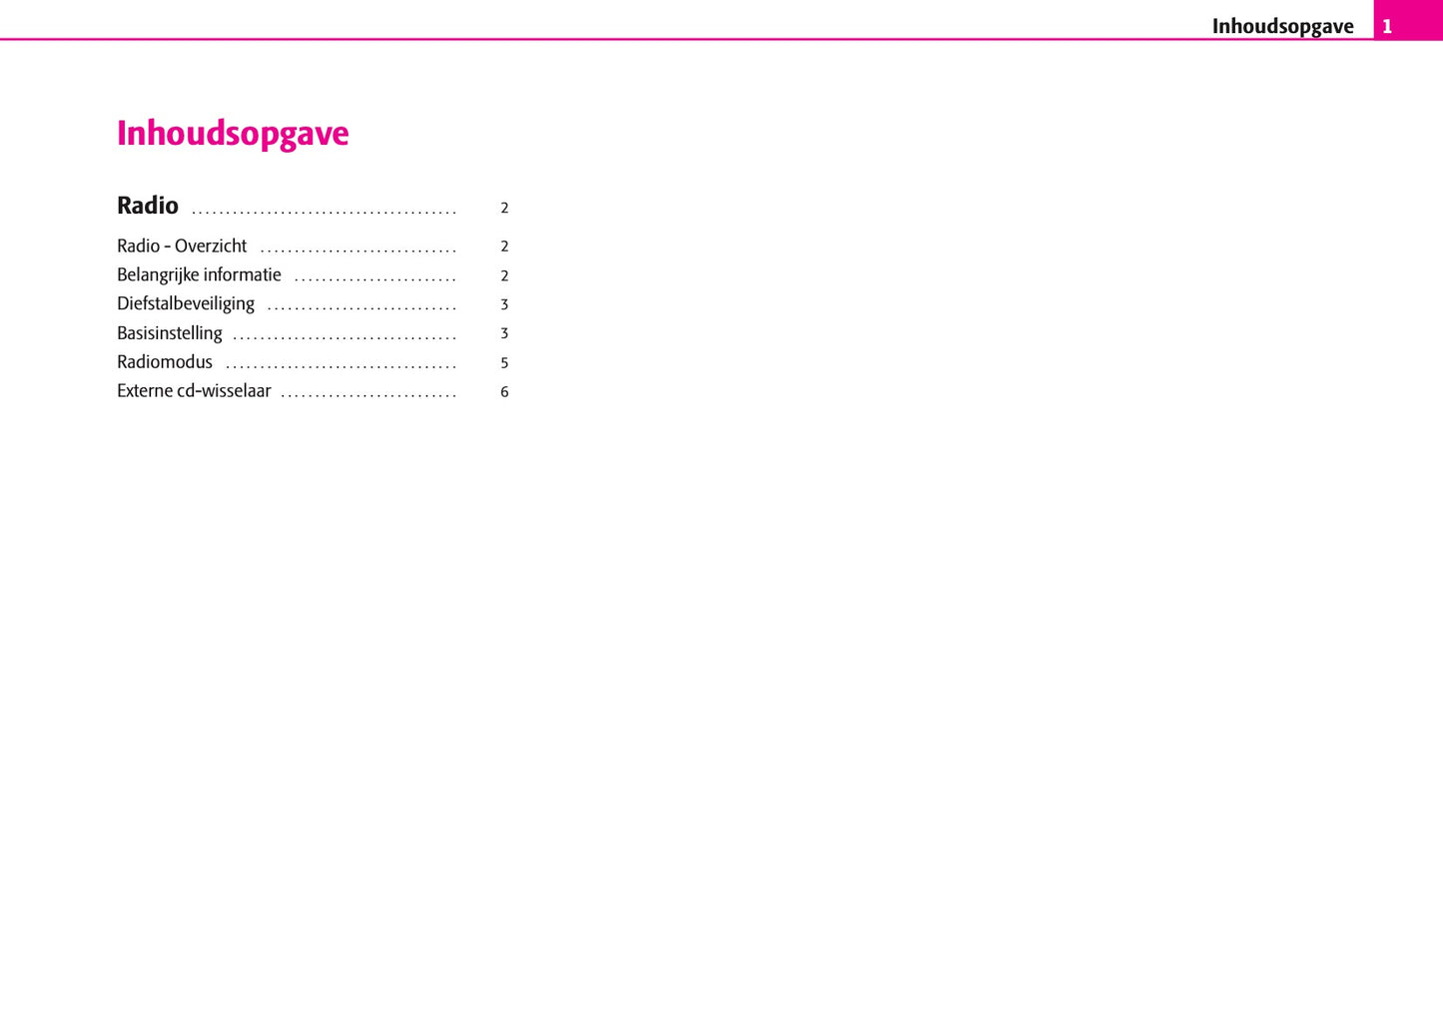Click page number beside Radio - Overzicht
This screenshot has height=1016, width=1443.
[504, 247]
